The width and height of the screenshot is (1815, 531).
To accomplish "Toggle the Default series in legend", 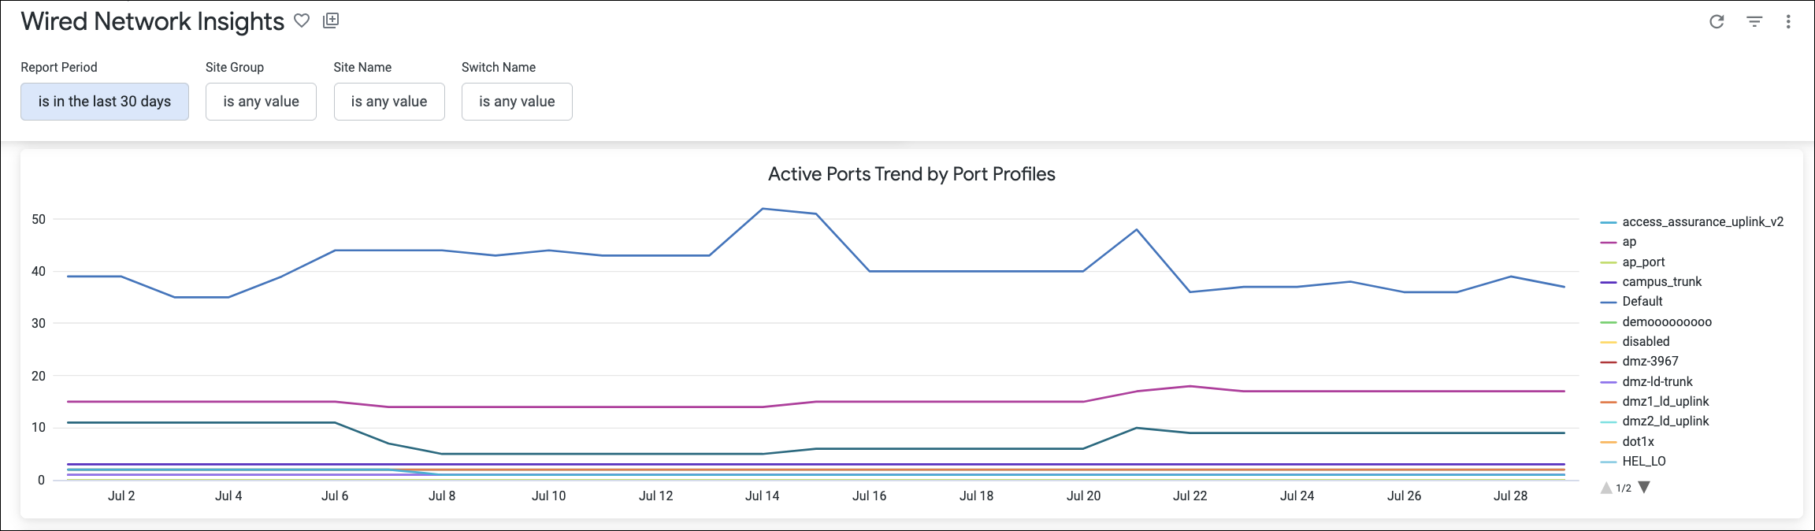I will [x=1642, y=302].
